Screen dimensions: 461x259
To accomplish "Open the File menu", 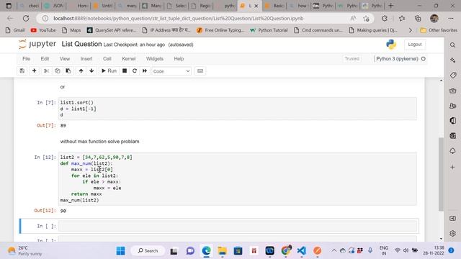I will 26,59.
